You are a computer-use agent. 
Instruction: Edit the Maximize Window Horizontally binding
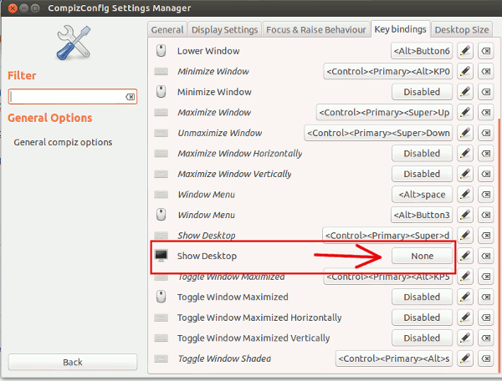click(x=465, y=154)
